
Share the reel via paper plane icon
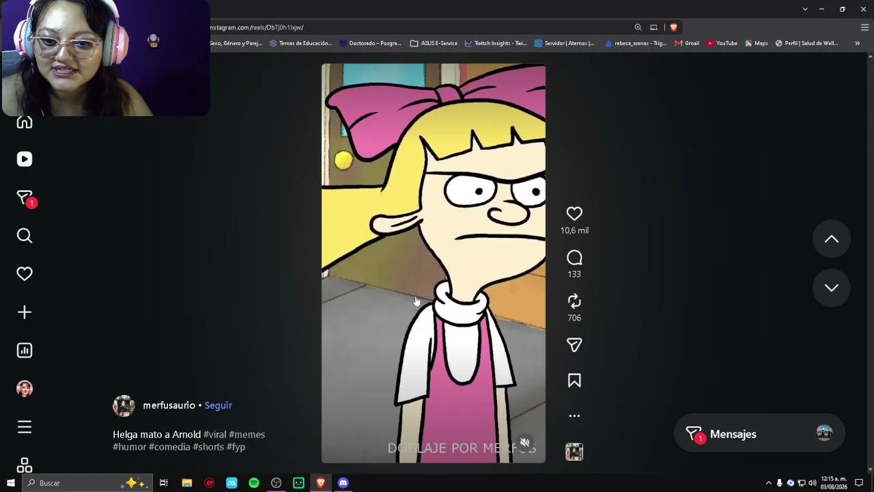click(x=574, y=345)
